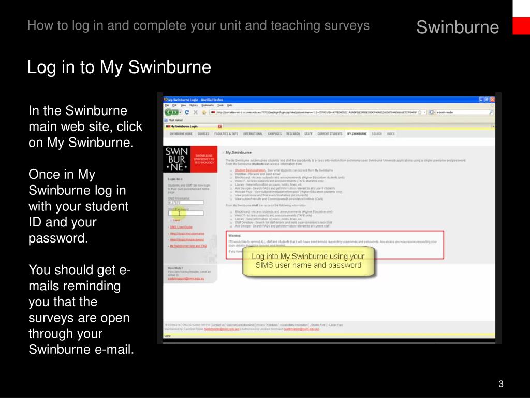Open the International nav tab
Image resolution: width=530 pixels, height=398 pixels.
click(x=253, y=134)
